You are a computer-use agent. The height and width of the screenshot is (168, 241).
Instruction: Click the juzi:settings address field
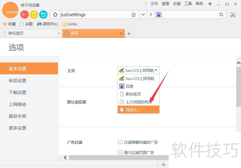click(x=95, y=15)
